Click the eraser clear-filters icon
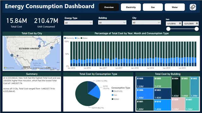This screenshot has height=113, width=202. [x=193, y=7]
